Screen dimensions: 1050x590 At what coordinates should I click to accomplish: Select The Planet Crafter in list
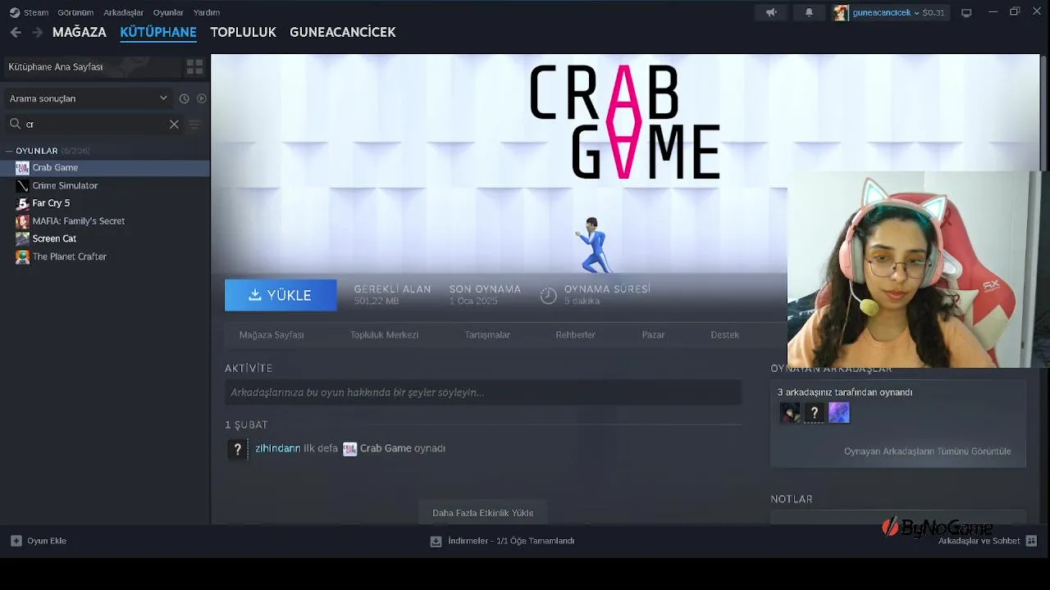(105, 256)
